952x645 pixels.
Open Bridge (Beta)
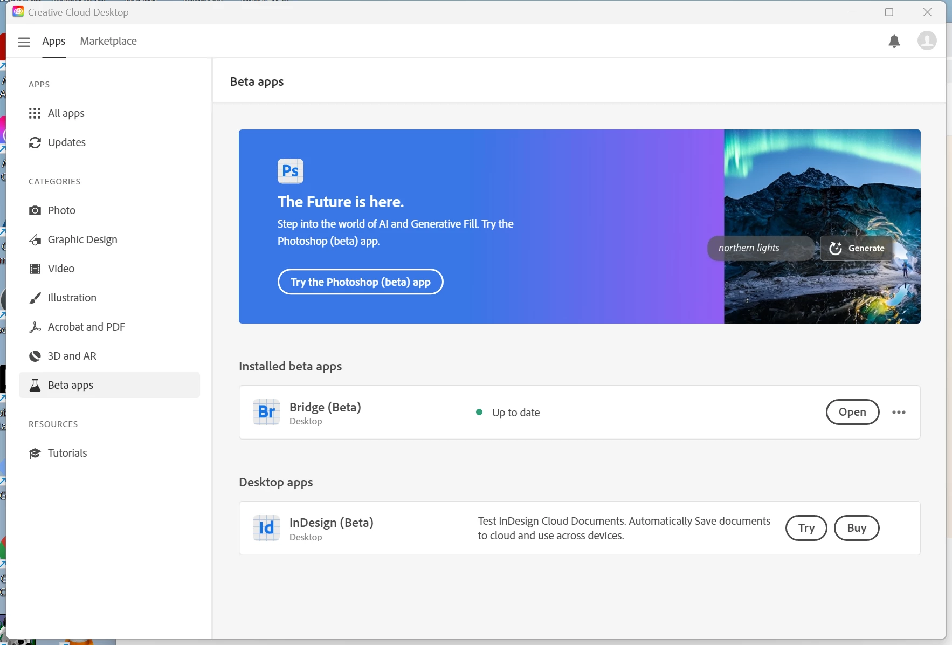(852, 412)
